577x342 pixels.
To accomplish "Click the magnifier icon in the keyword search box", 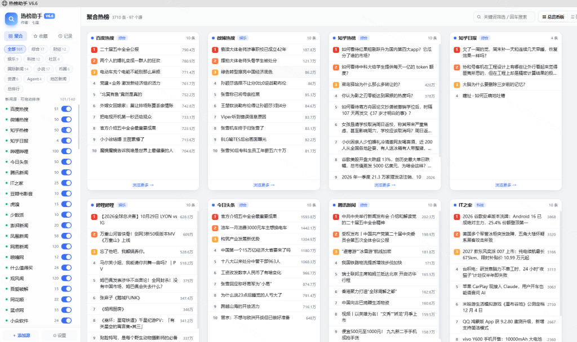I will [479, 17].
